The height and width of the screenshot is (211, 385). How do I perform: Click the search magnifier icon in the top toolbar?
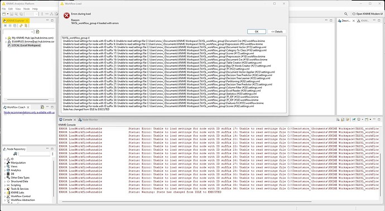click(346, 14)
